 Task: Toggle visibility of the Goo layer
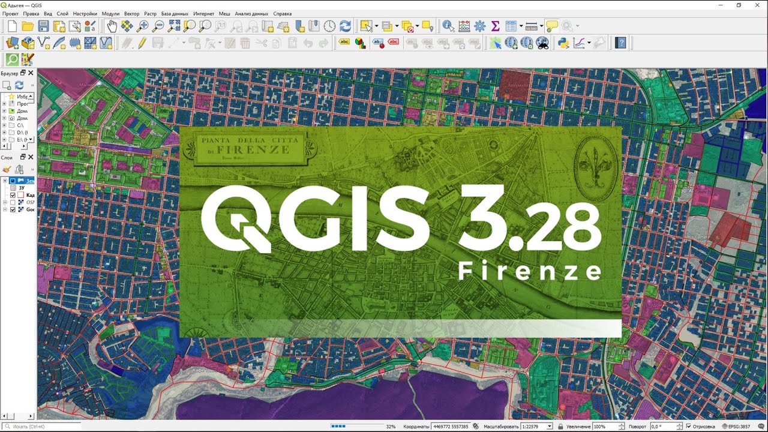pos(13,209)
